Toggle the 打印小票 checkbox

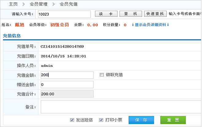pyautogui.click(x=101, y=120)
